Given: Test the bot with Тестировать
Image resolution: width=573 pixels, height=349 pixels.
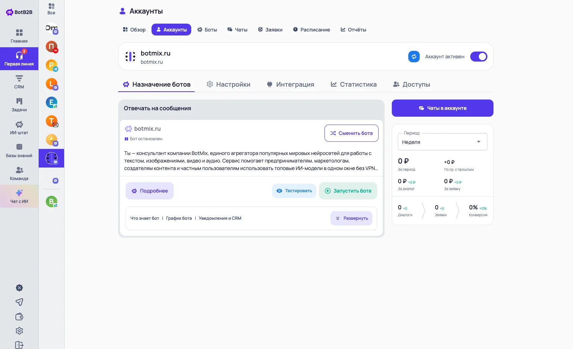Looking at the screenshot, I should coord(294,191).
